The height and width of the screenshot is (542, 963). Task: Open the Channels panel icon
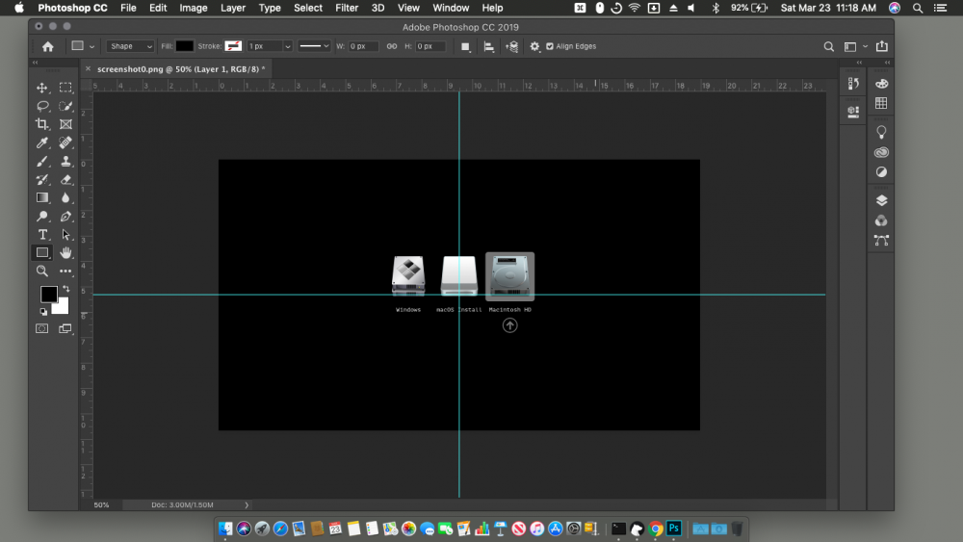881,220
